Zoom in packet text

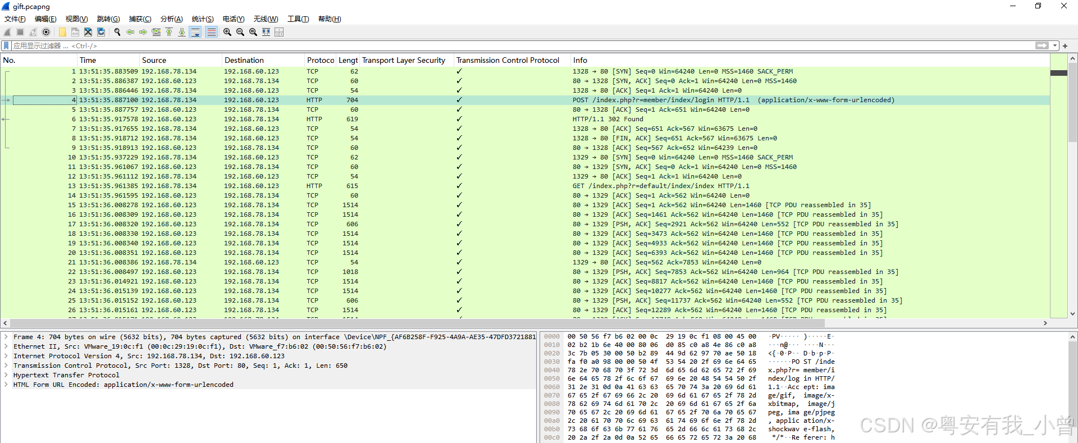(x=227, y=32)
